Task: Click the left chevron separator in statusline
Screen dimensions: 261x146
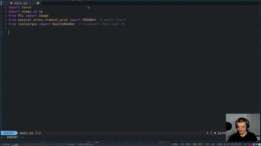Action: (x=211, y=133)
